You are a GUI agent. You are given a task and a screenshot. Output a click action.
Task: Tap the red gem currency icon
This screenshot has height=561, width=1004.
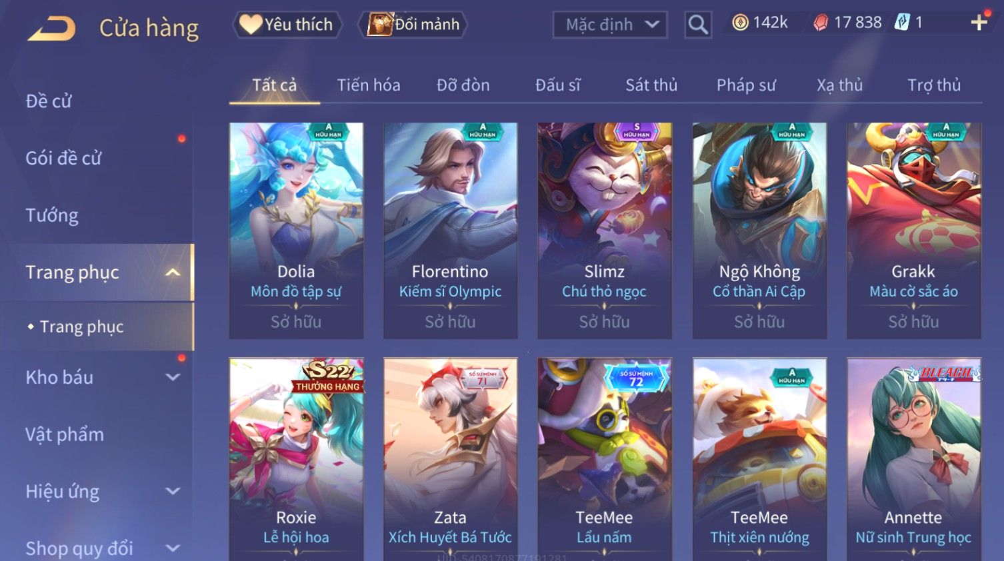pos(821,23)
